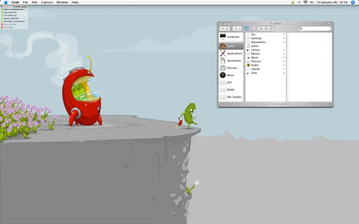The height and width of the screenshot is (224, 359).
Task: Select Pictures folder in the column list
Action: click(265, 62)
